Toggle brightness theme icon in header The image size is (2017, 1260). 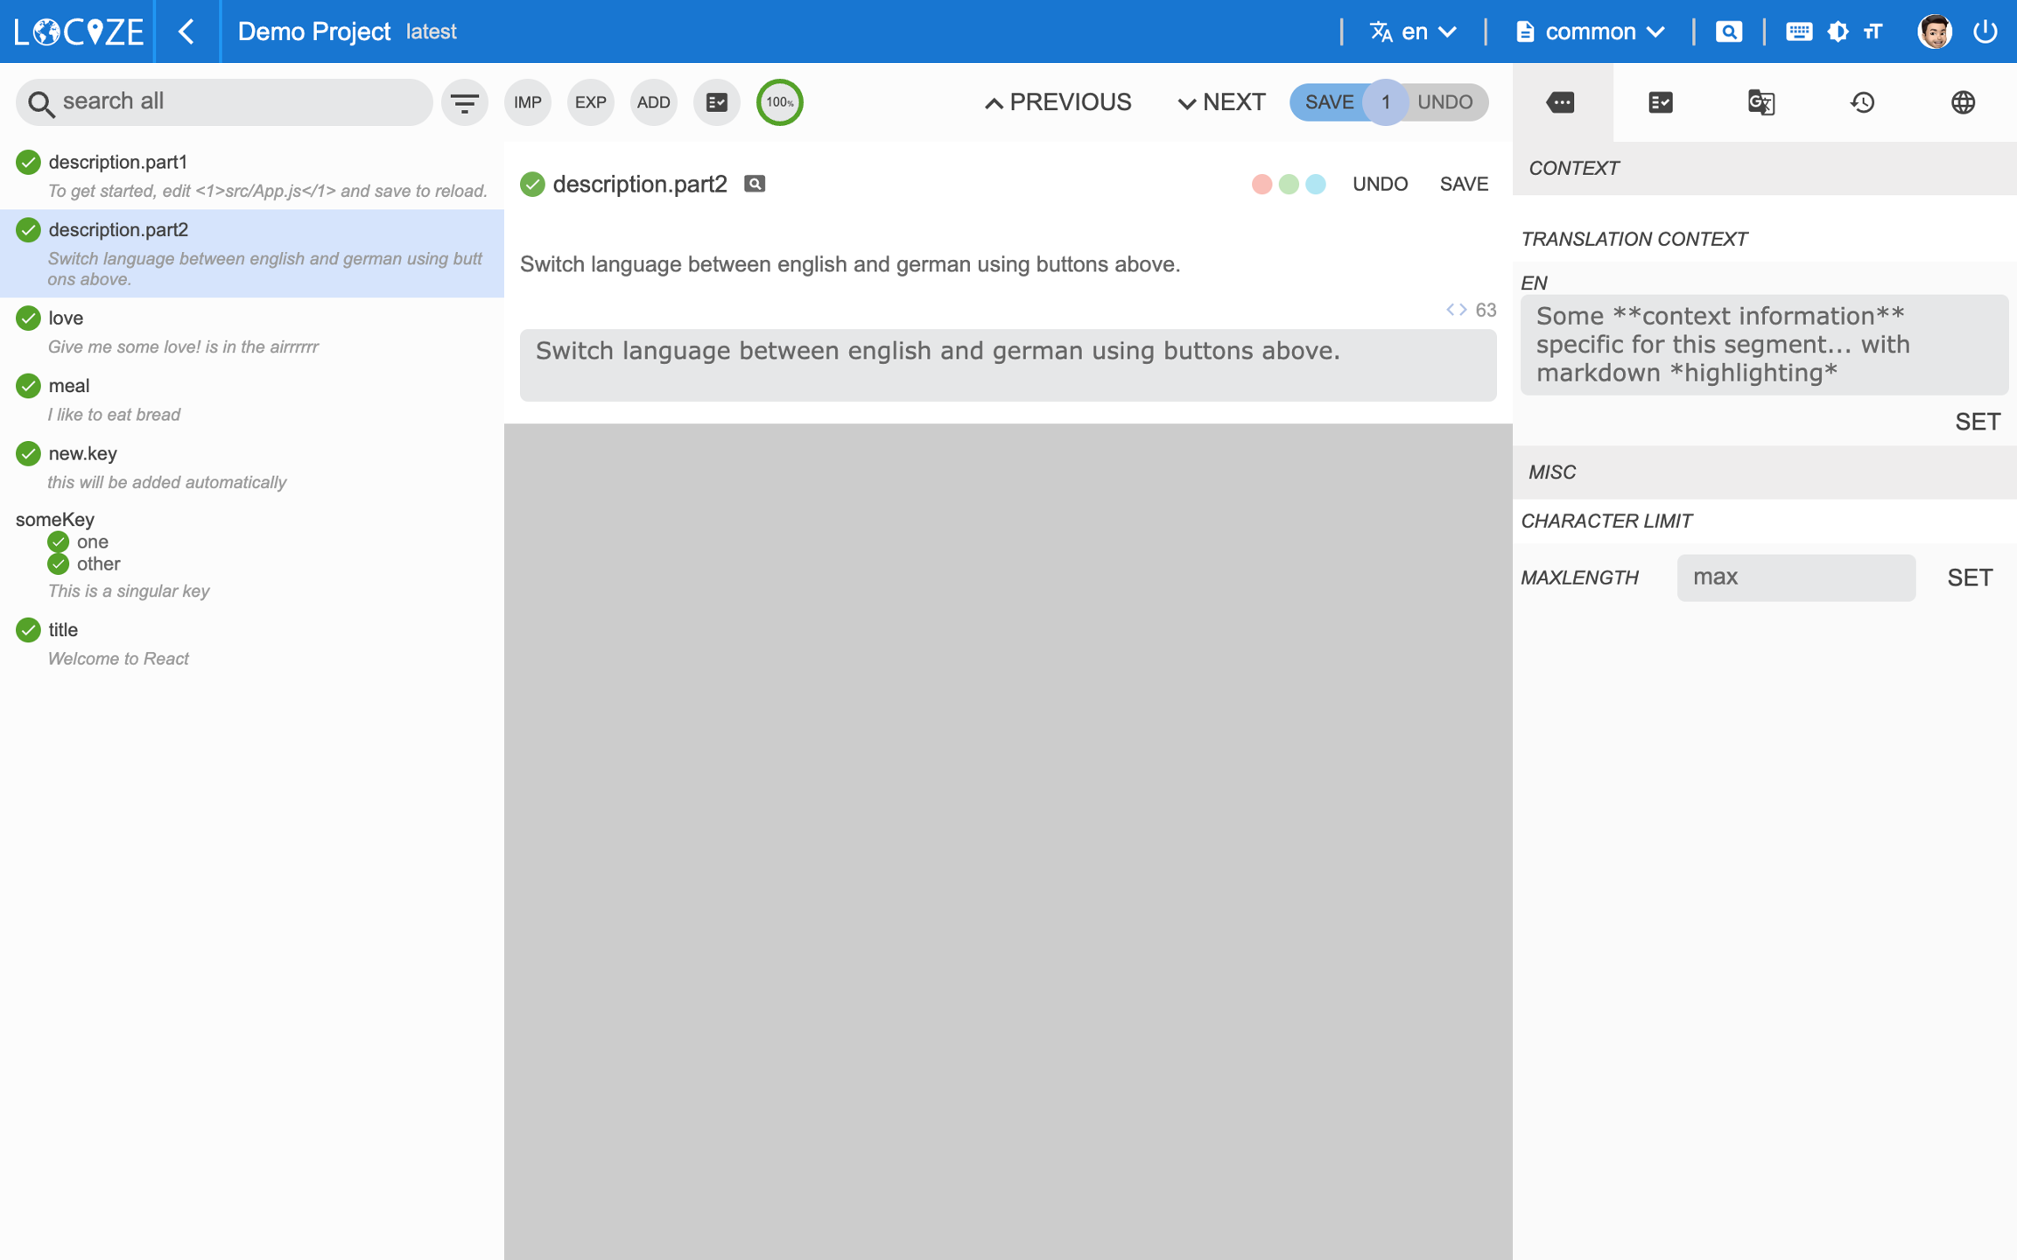point(1838,31)
